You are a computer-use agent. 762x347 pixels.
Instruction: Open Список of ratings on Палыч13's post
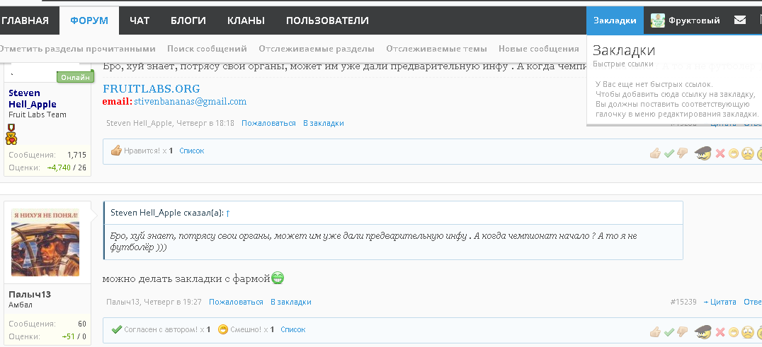293,329
